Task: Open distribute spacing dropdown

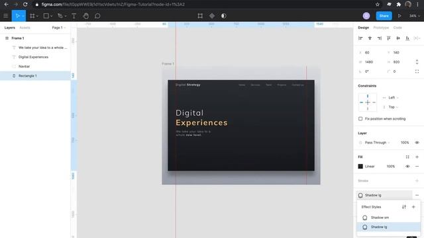Action: 417,38
